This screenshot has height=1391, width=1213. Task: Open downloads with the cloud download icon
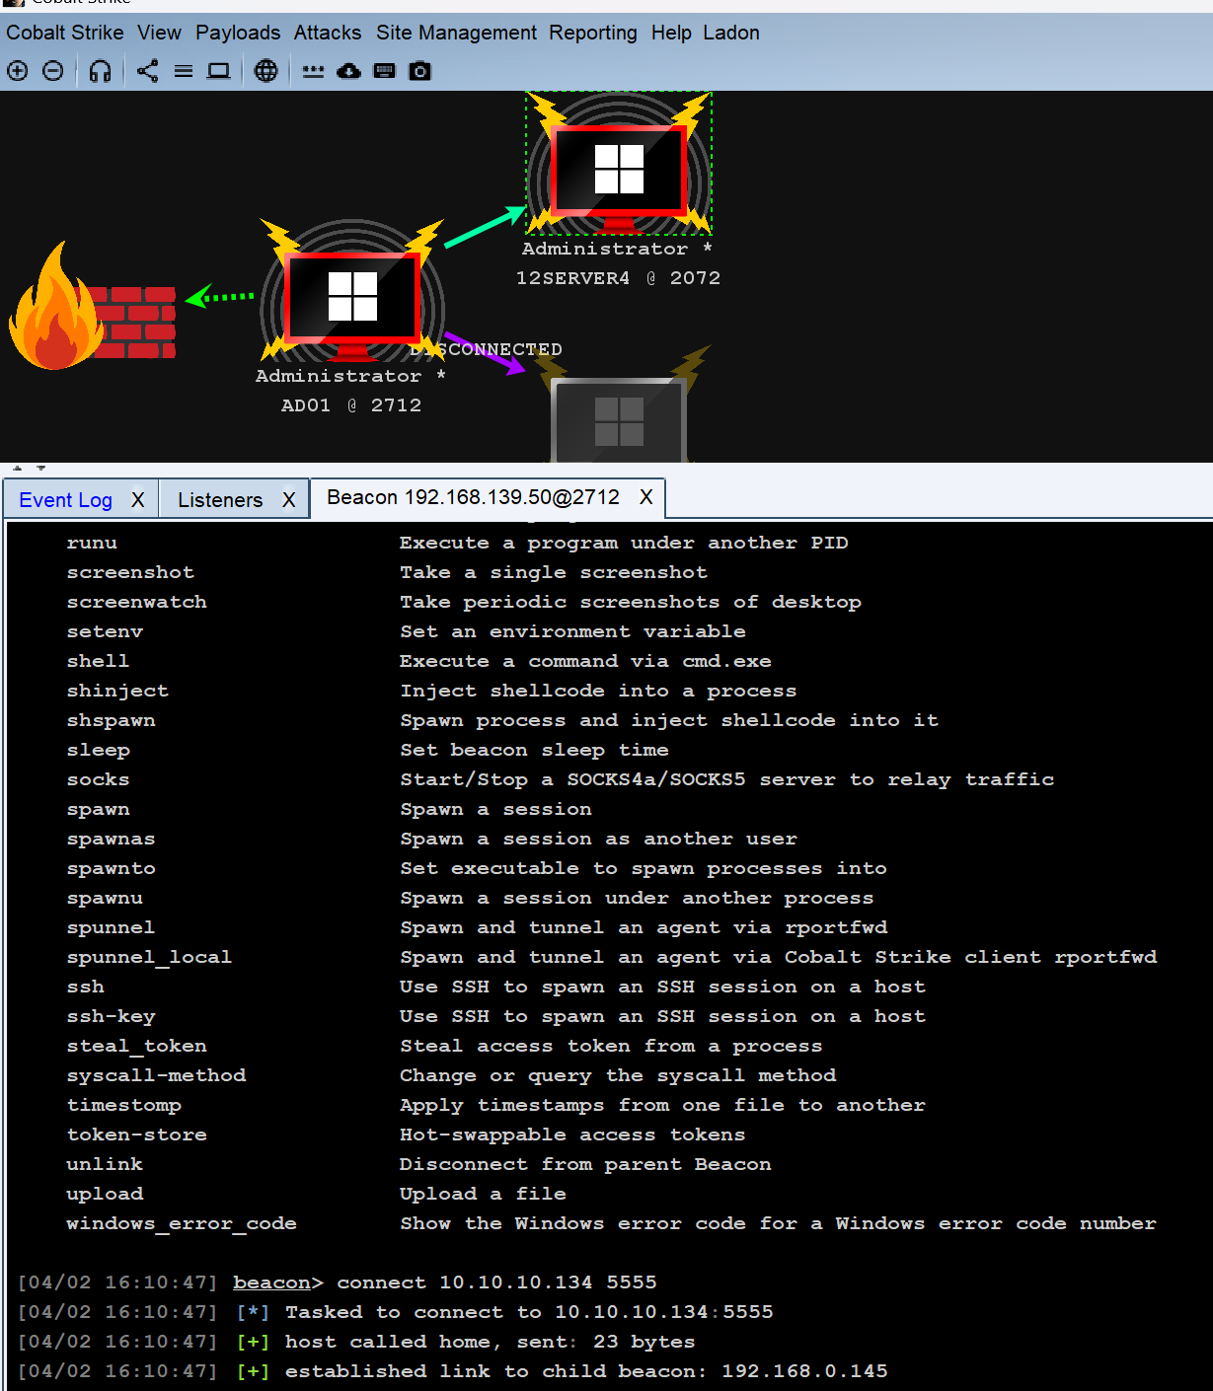tap(348, 71)
